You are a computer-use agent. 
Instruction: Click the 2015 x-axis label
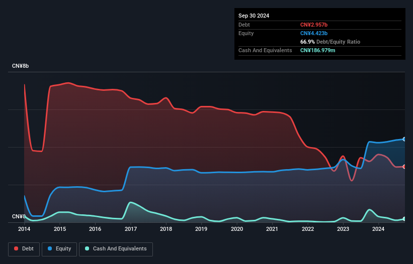coord(60,229)
